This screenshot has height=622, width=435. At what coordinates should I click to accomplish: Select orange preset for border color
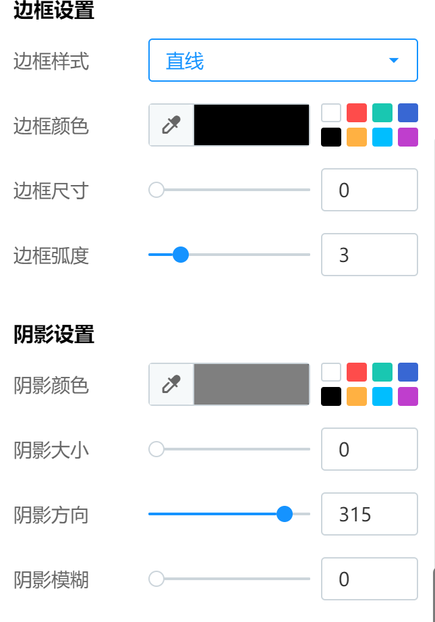pos(357,137)
